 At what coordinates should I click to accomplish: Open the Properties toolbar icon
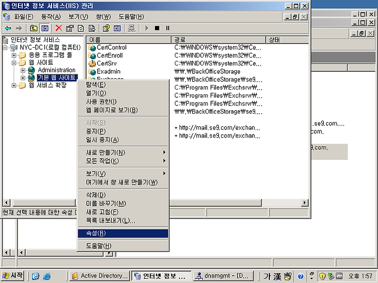(70, 28)
